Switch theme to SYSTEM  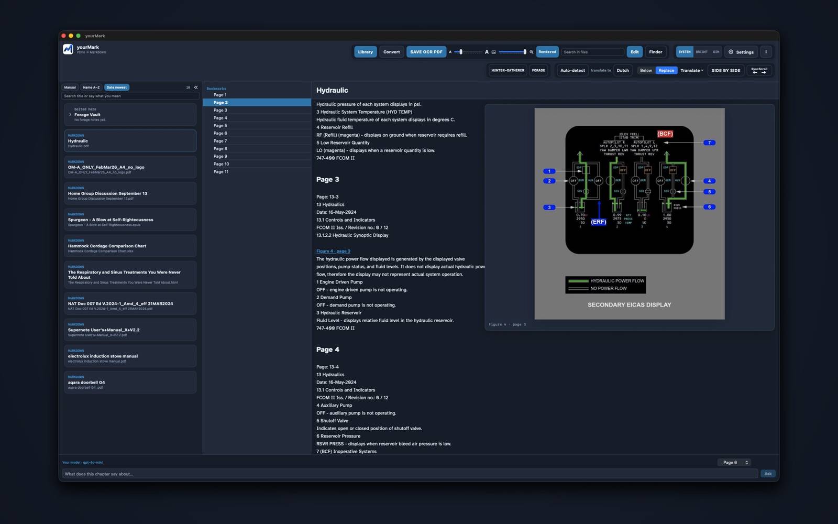click(685, 52)
